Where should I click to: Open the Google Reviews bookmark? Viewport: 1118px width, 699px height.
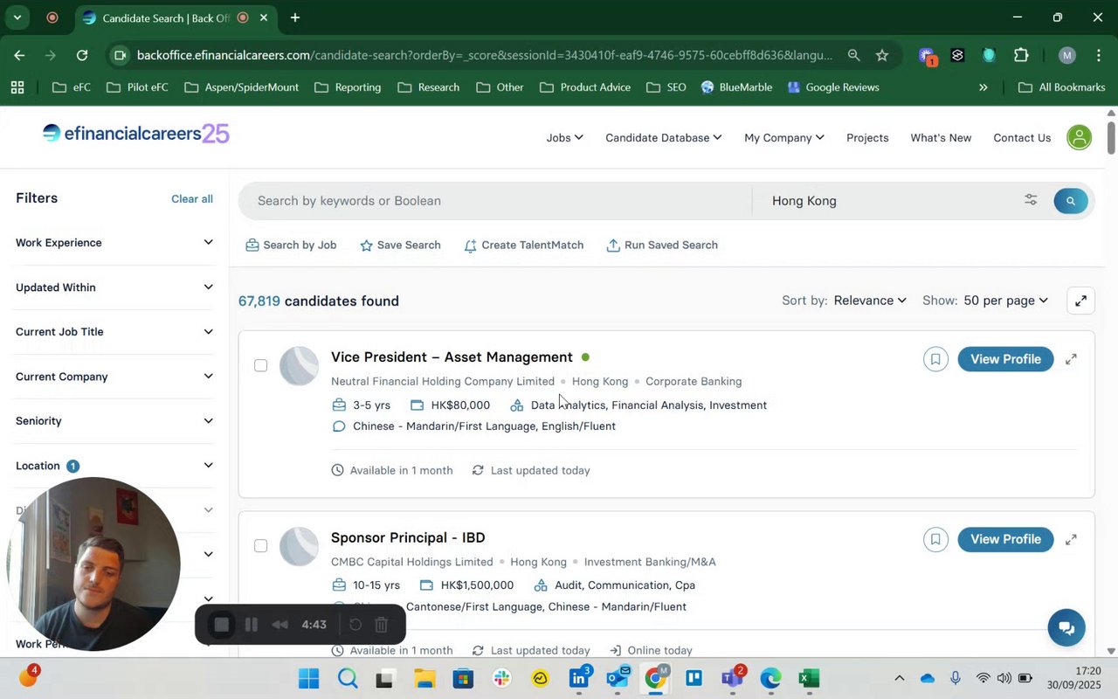(x=833, y=87)
